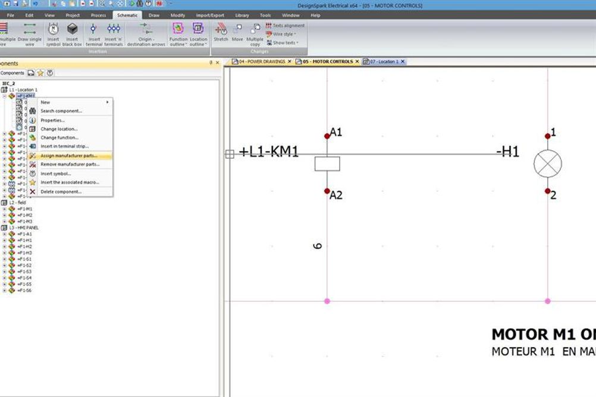This screenshot has height=397, width=596.
Task: Choose Insert in terminal strip entry
Action: [x=70, y=146]
